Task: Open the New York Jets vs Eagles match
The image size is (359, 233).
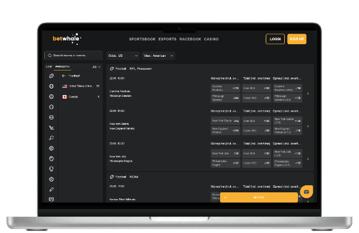Action: (x=121, y=159)
